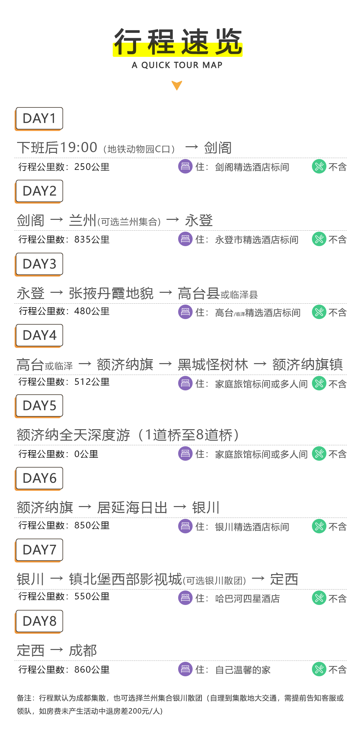
Task: Click the purple bed icon in DAY1 row
Action: click(x=185, y=166)
